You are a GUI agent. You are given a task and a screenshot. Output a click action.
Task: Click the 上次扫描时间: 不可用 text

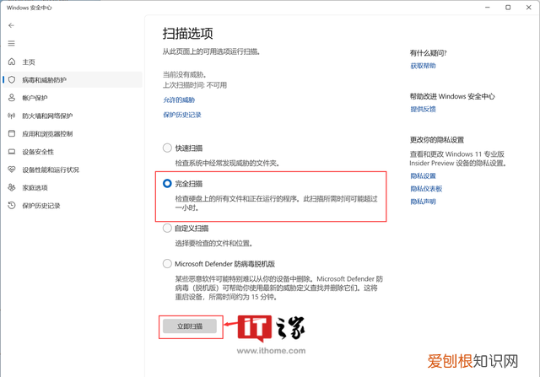(x=195, y=85)
